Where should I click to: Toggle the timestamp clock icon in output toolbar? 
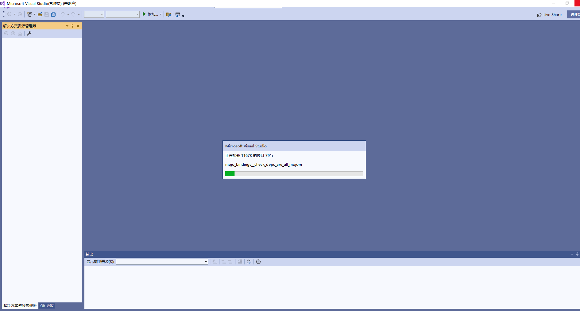(258, 262)
